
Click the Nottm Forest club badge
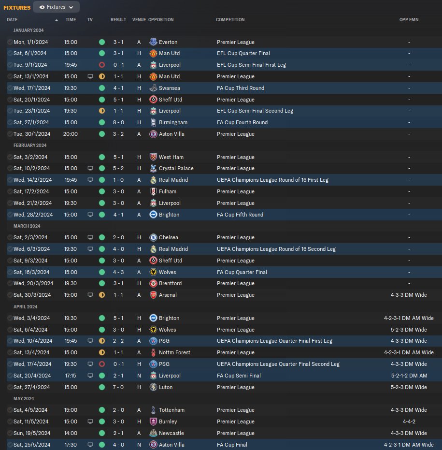click(153, 352)
